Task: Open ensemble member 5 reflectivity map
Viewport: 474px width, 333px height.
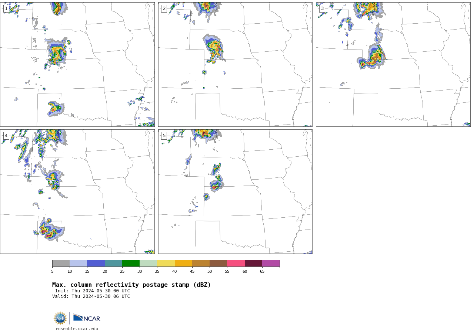Action: point(235,191)
